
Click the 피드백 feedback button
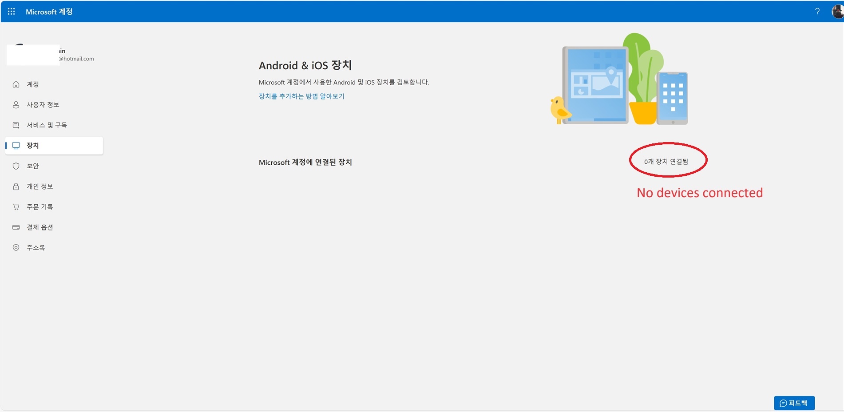click(794, 403)
